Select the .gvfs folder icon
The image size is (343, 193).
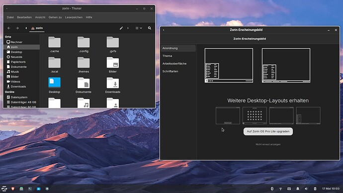click(x=113, y=42)
